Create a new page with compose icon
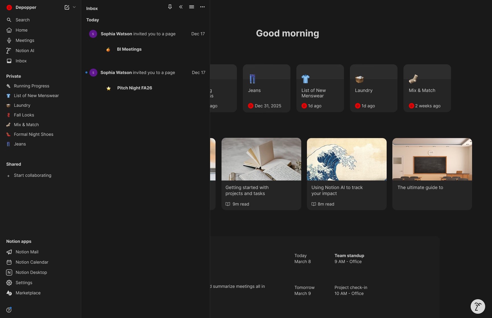 point(67,7)
